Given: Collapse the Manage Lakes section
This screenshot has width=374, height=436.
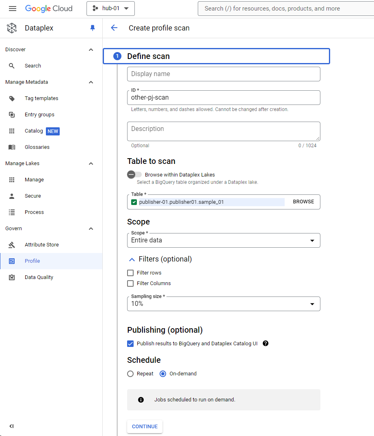Looking at the screenshot, I should coord(91,163).
